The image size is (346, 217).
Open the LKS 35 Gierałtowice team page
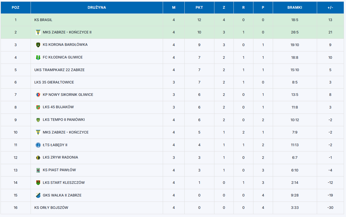click(54, 82)
